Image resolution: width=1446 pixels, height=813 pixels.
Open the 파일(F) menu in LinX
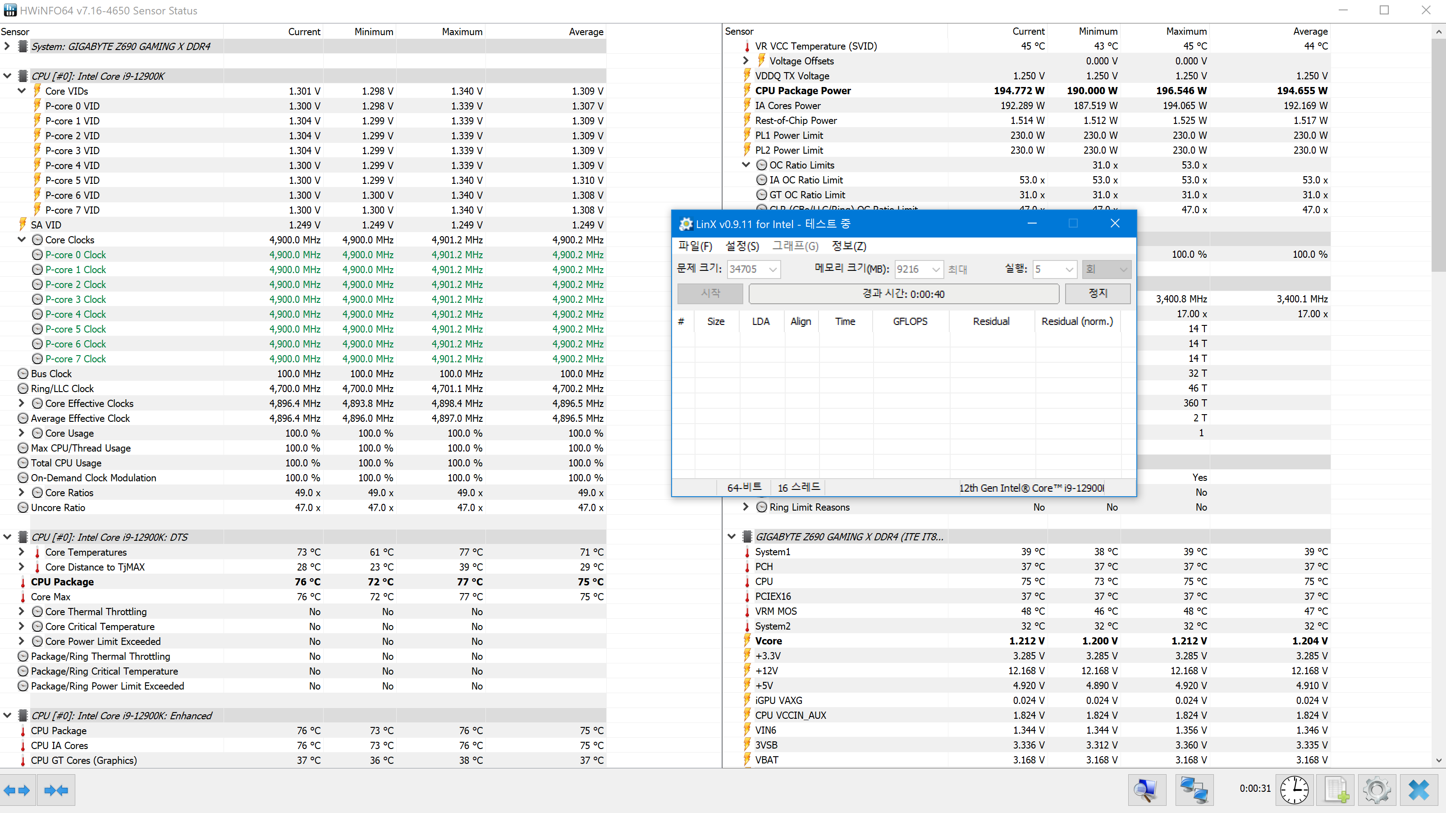coord(695,246)
